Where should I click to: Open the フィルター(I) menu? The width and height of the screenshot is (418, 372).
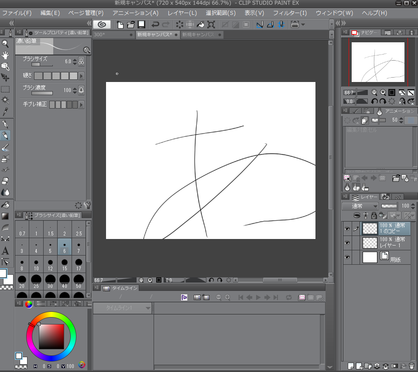point(290,13)
